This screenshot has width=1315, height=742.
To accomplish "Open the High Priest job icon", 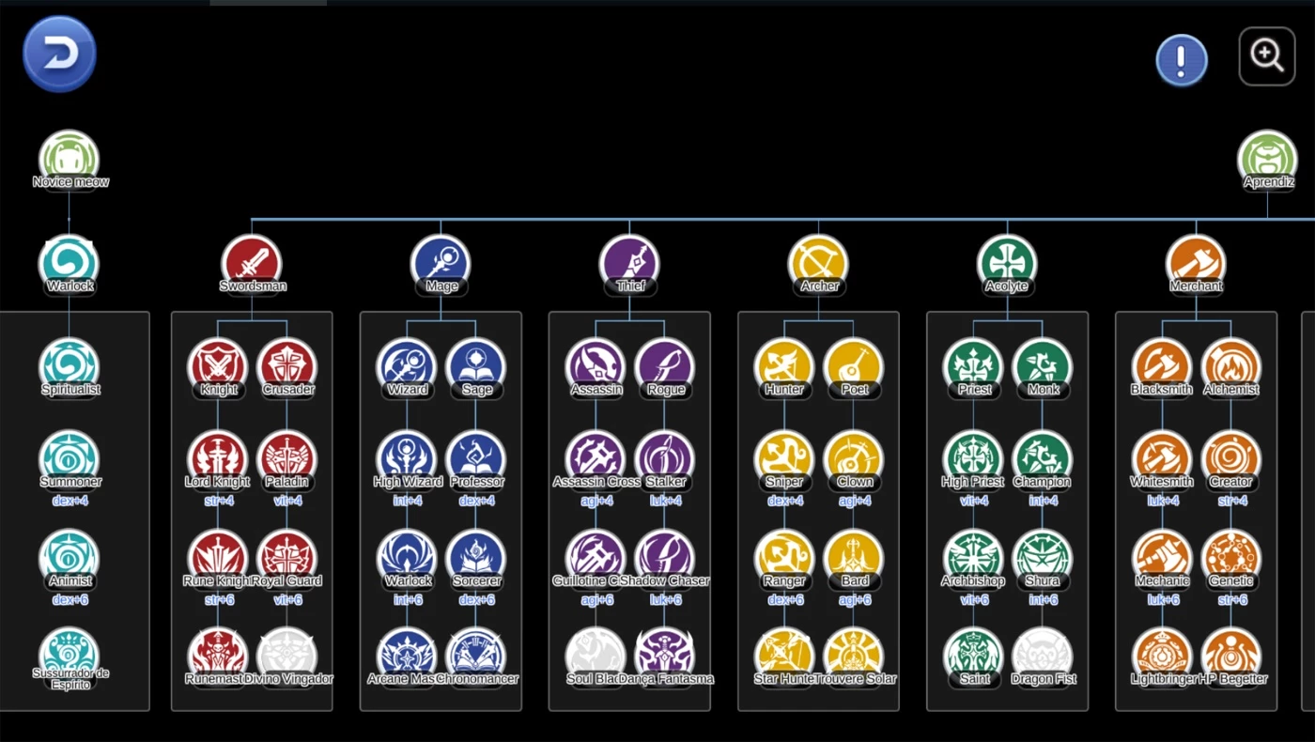I will [x=974, y=460].
